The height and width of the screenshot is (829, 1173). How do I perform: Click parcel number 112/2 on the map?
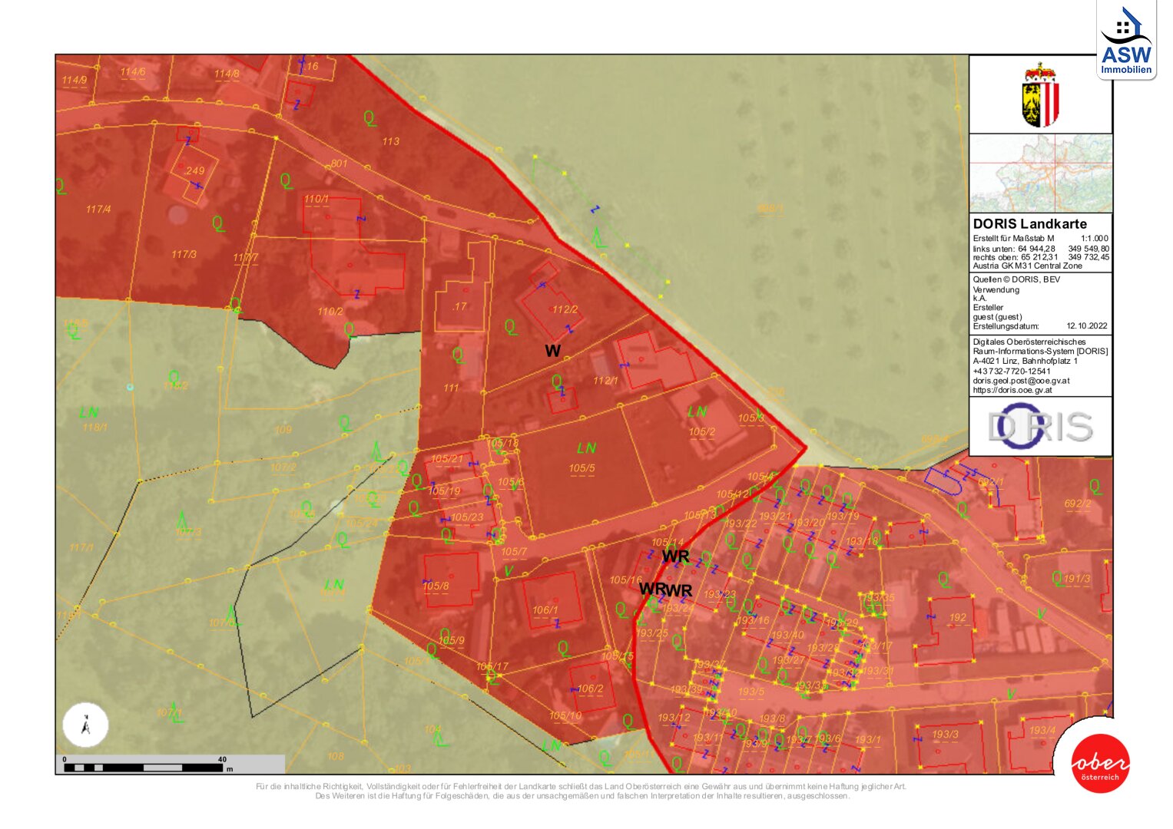click(565, 309)
